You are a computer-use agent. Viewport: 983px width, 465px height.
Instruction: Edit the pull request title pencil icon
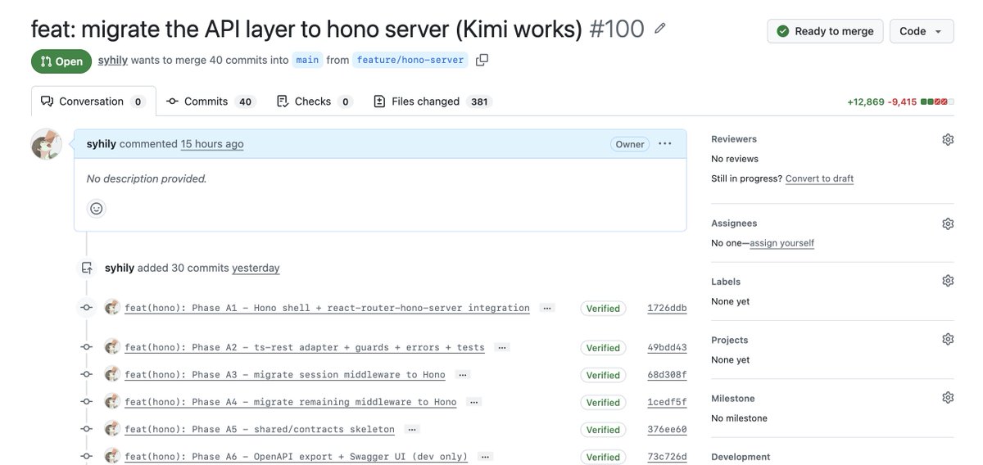point(660,29)
